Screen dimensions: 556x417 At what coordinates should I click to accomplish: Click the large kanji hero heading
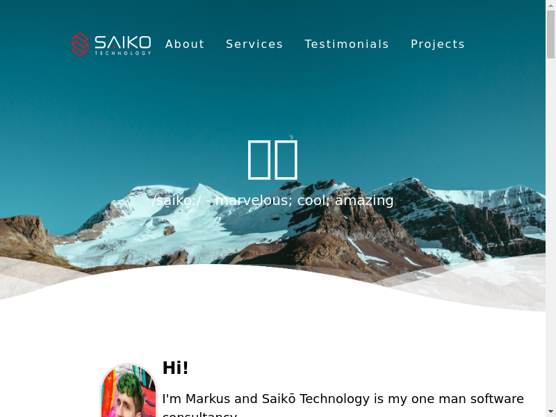272,160
